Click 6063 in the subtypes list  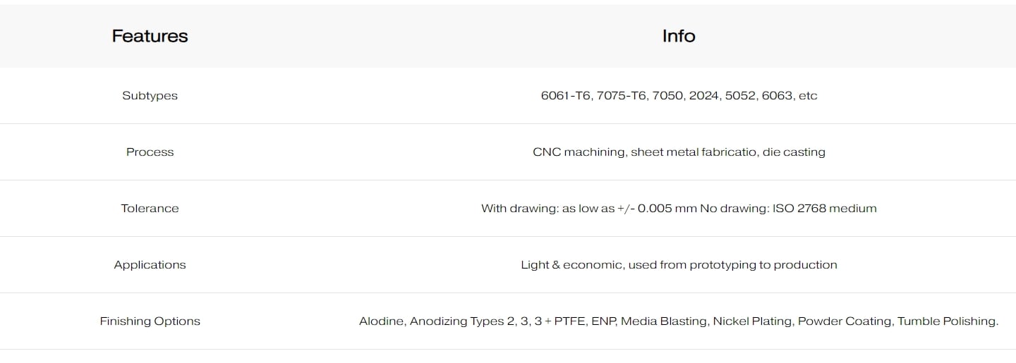(777, 96)
